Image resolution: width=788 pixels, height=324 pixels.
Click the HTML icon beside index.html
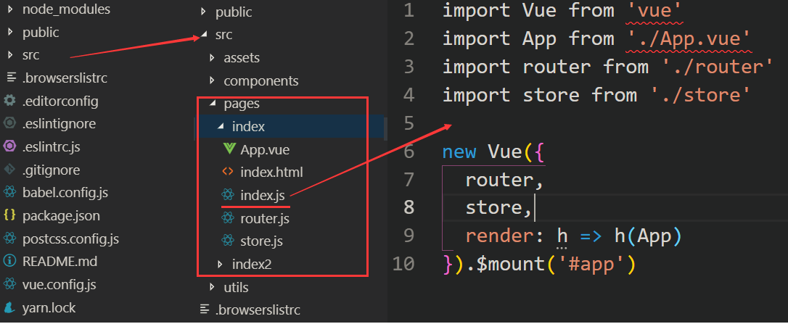228,173
